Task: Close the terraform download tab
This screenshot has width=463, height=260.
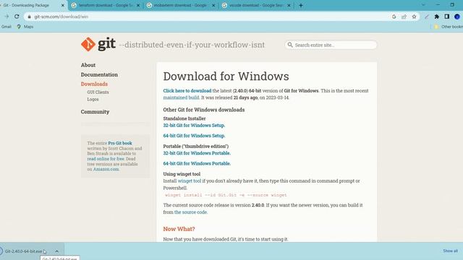Action: (138, 5)
